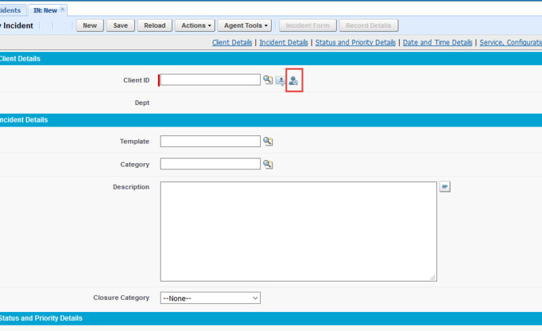Close the IN: New tab

(x=63, y=9)
